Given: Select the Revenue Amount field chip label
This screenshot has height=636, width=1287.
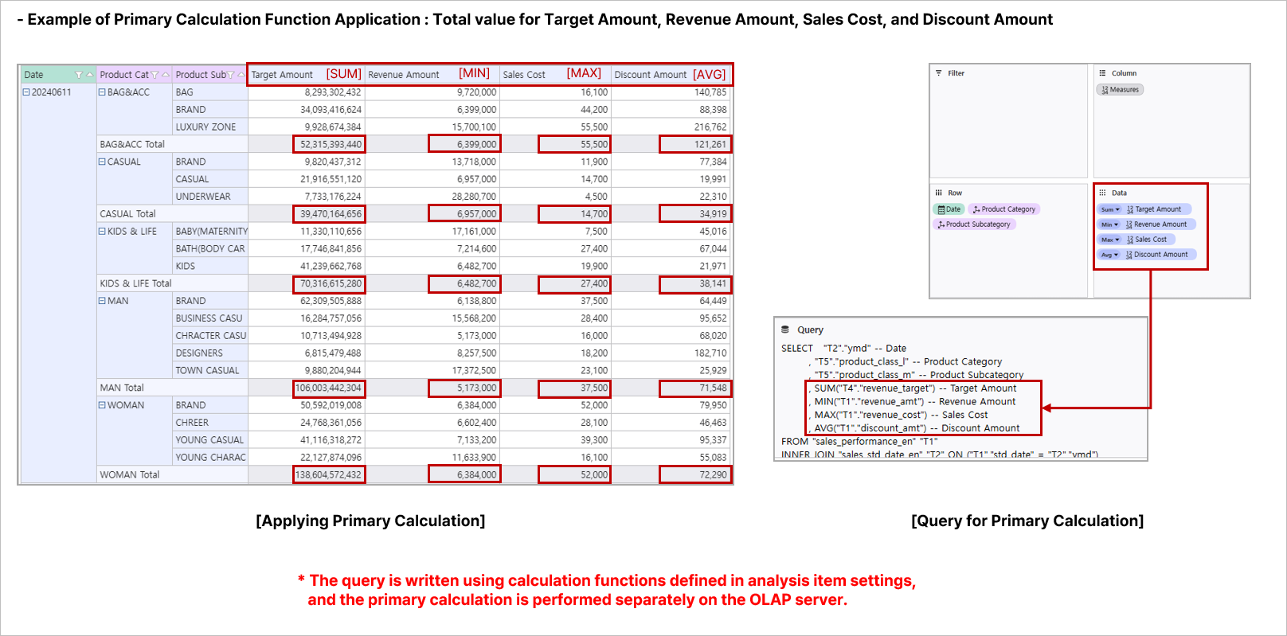Looking at the screenshot, I should pyautogui.click(x=1160, y=224).
